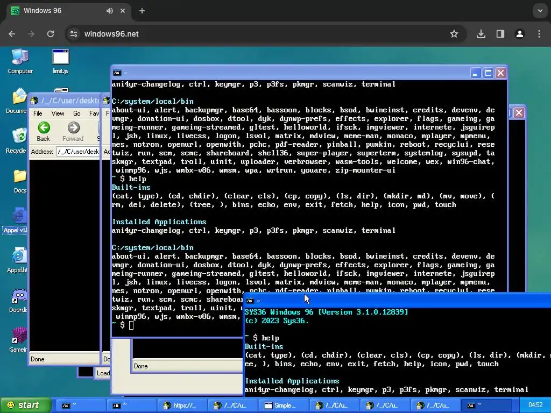Viewport: 551px width, 413px height.
Task: Toggle the Chrome side panel icon
Action: 500,34
